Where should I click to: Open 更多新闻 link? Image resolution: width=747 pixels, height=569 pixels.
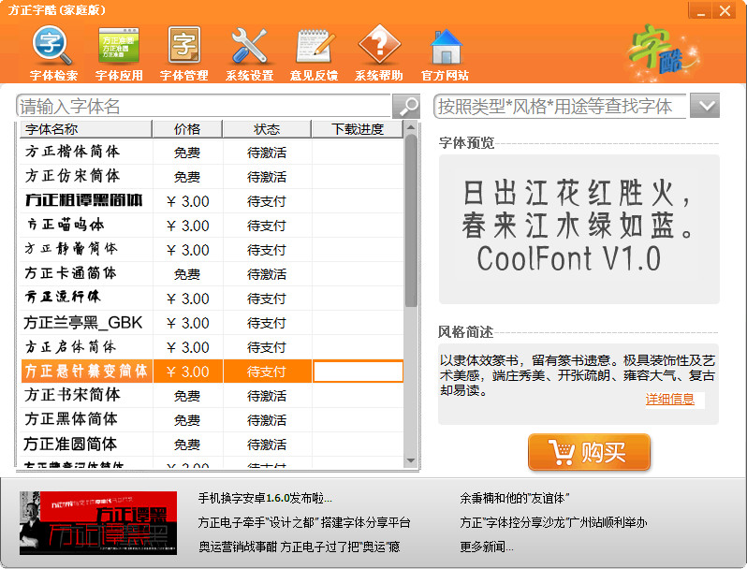click(487, 547)
